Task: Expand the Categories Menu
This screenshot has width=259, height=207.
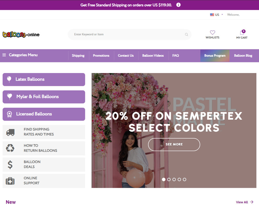Action: click(x=20, y=55)
